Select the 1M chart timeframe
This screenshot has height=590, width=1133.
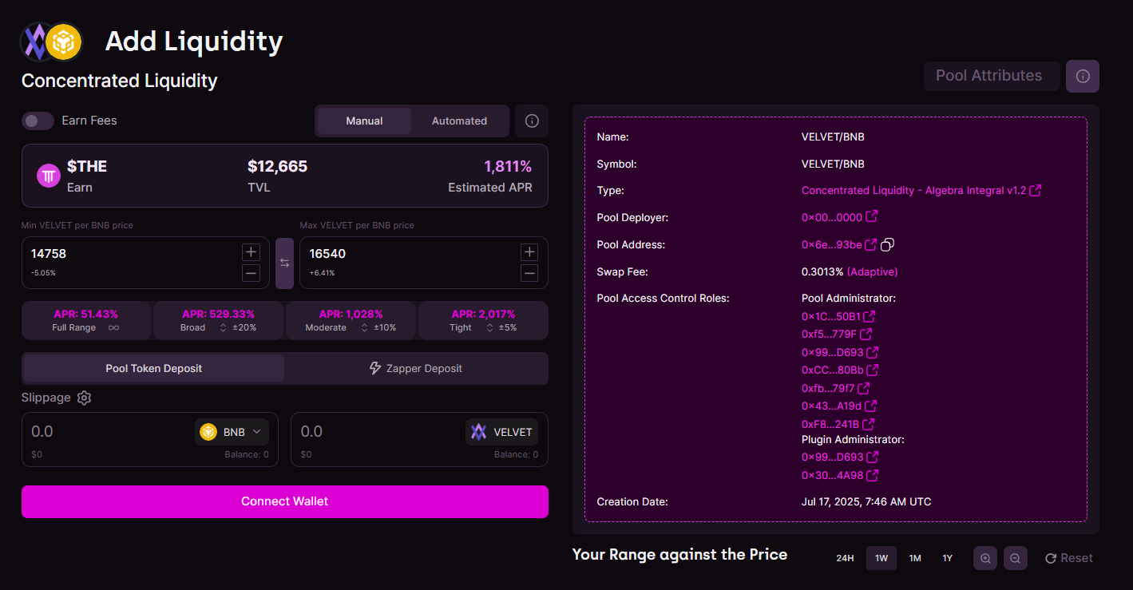coord(915,558)
